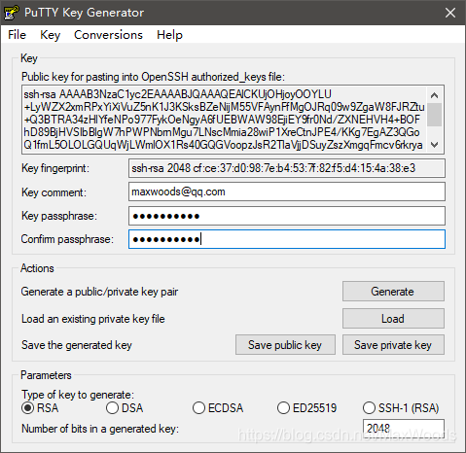Click 'Public key for pasting into OpenSSH' label
This screenshot has width=466, height=453.
click(153, 77)
